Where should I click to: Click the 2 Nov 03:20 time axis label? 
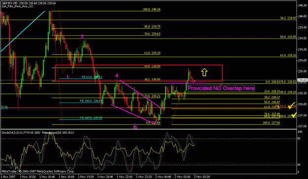tap(202, 177)
